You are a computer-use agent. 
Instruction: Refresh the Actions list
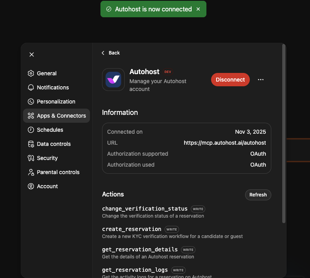(x=258, y=195)
